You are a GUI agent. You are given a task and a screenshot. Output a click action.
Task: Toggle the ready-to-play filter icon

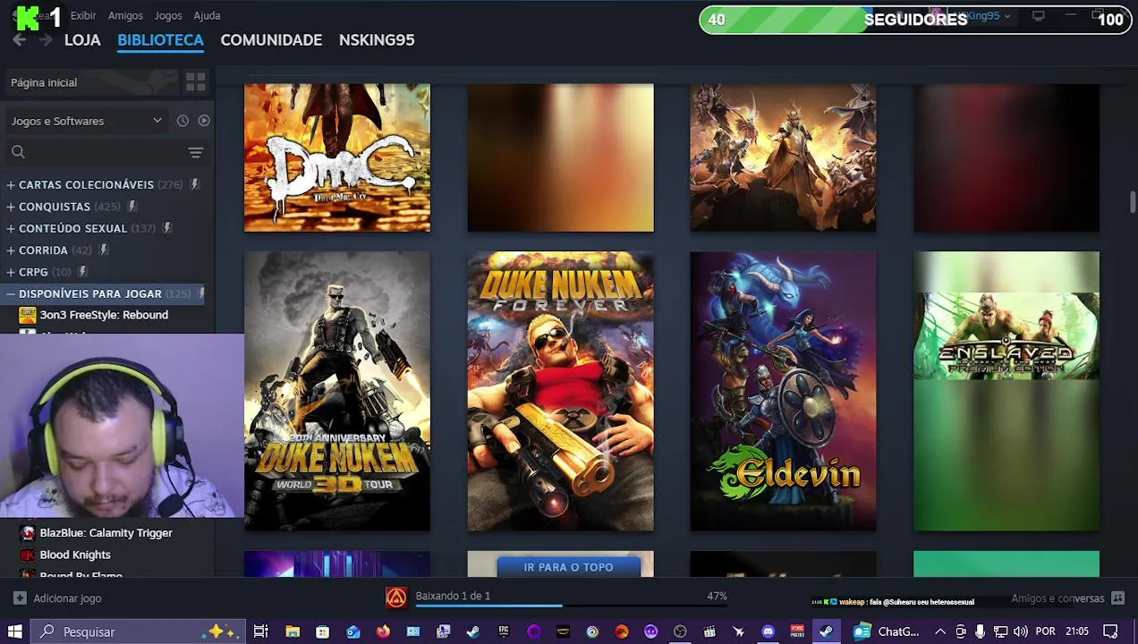click(x=204, y=121)
